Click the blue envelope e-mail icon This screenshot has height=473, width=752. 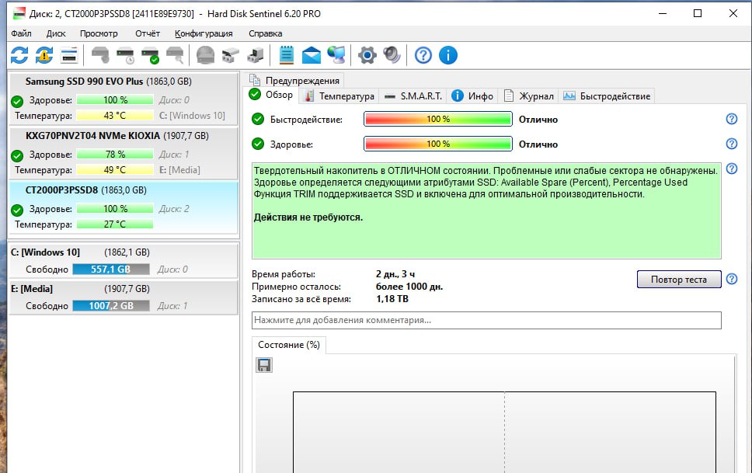(312, 55)
